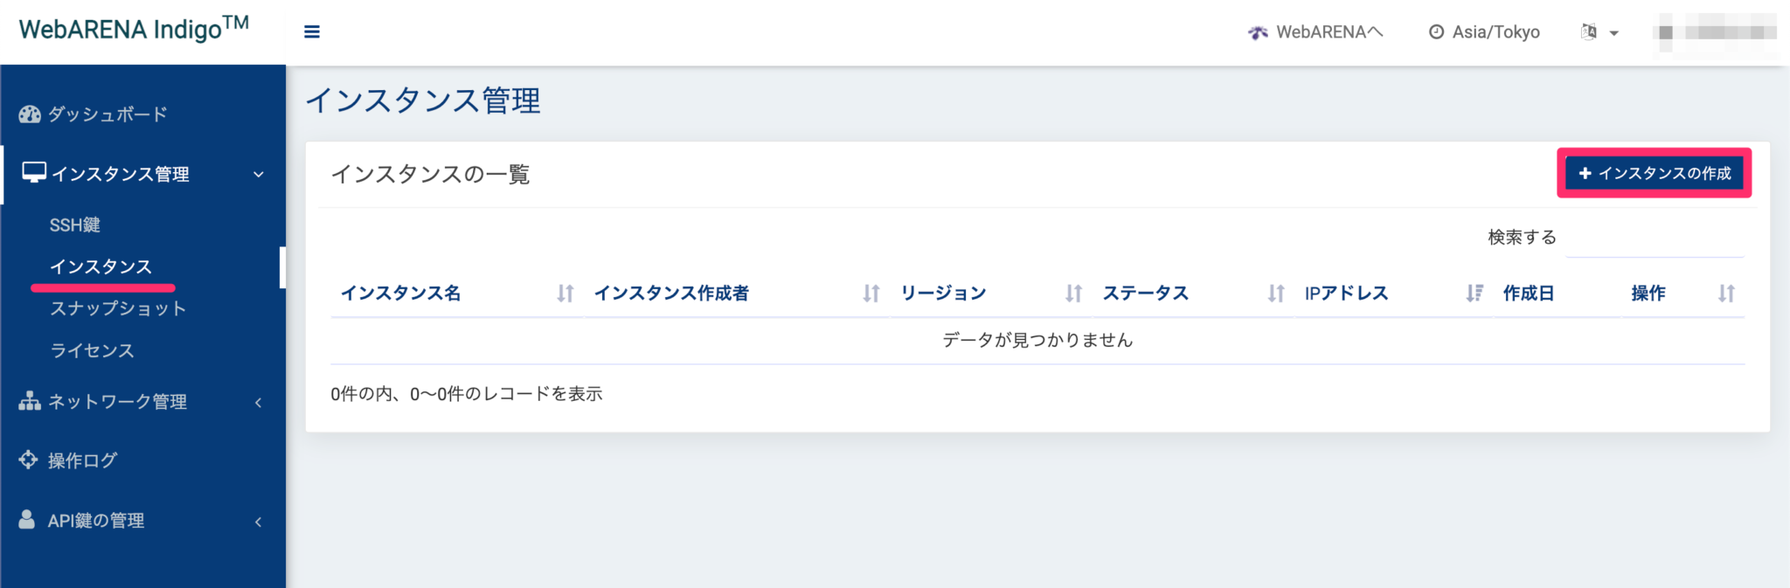Toggle sorting on the ステータス column
The width and height of the screenshot is (1790, 588).
(1276, 294)
